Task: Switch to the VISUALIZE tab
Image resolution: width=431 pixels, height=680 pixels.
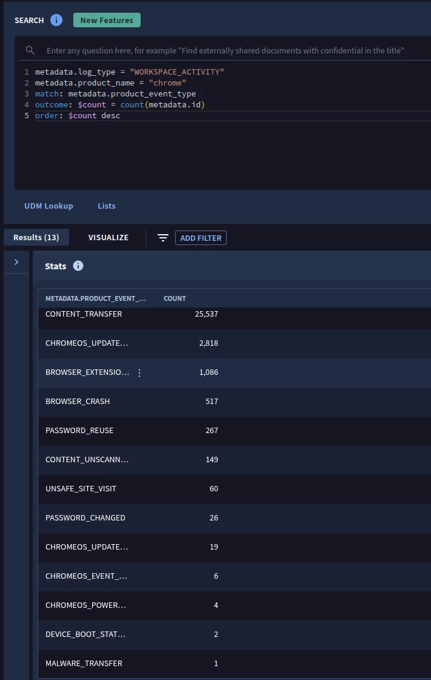Action: [109, 237]
